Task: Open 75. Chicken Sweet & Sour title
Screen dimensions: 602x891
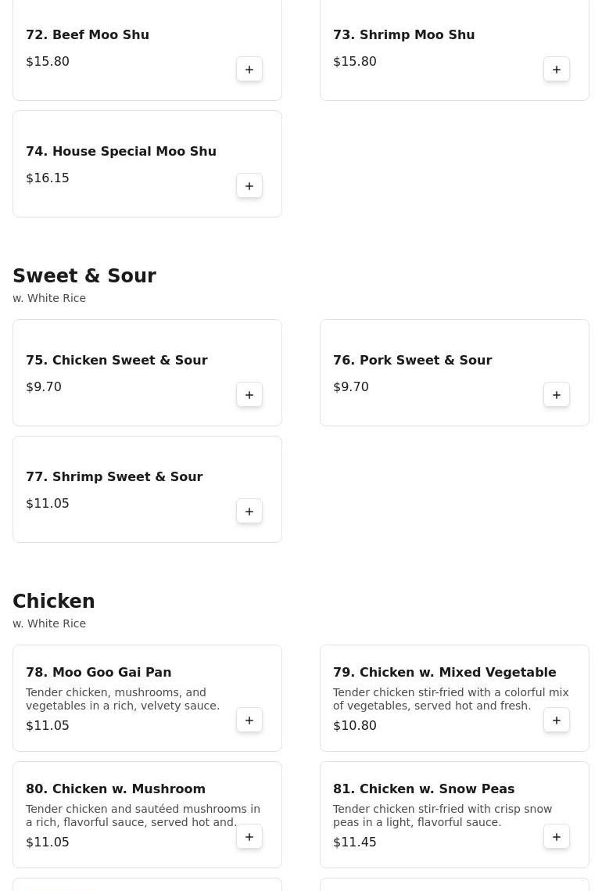Action: pyautogui.click(x=116, y=361)
